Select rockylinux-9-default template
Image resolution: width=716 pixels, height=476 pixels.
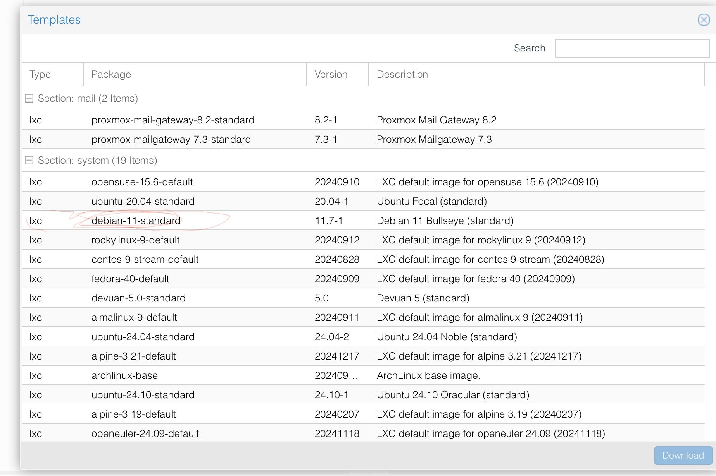[x=135, y=240]
